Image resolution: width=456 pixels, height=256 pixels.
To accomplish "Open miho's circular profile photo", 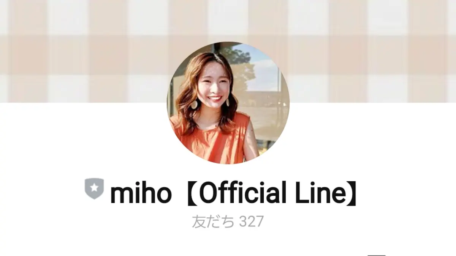I will [228, 103].
